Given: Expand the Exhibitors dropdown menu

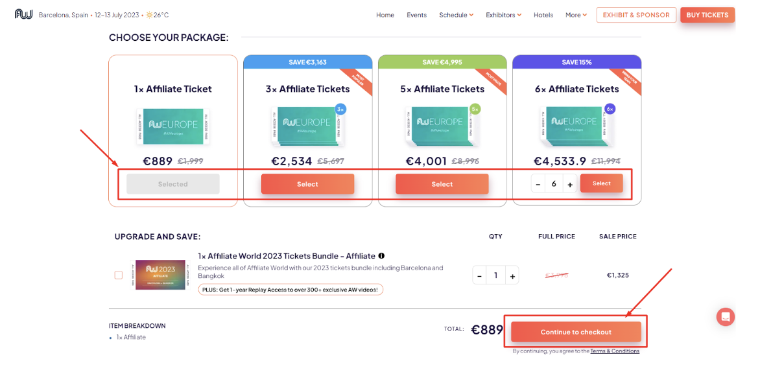Looking at the screenshot, I should pyautogui.click(x=503, y=15).
